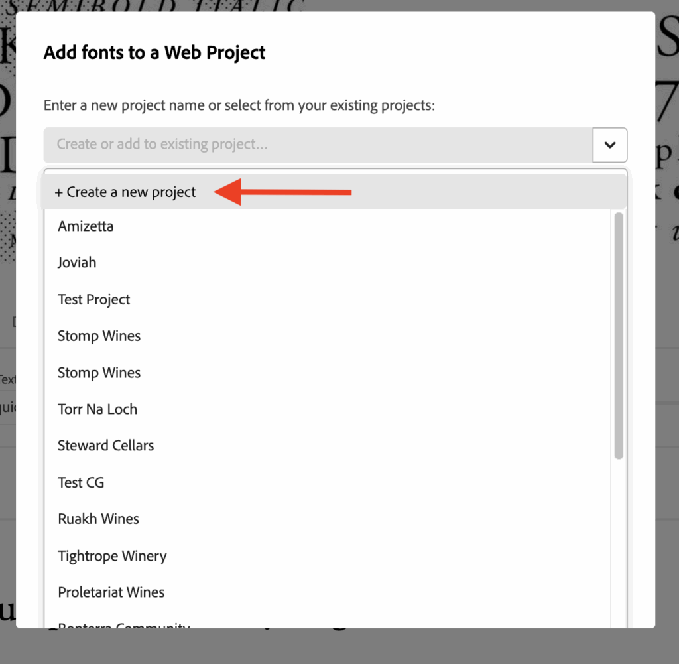Choose Tightrope Winery from the list

point(112,556)
